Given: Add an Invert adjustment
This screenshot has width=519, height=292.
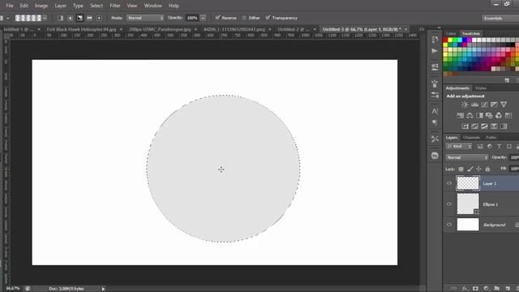Looking at the screenshot, I should [465, 127].
